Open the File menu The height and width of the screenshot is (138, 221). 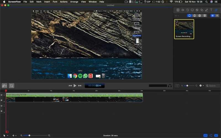[25, 2]
